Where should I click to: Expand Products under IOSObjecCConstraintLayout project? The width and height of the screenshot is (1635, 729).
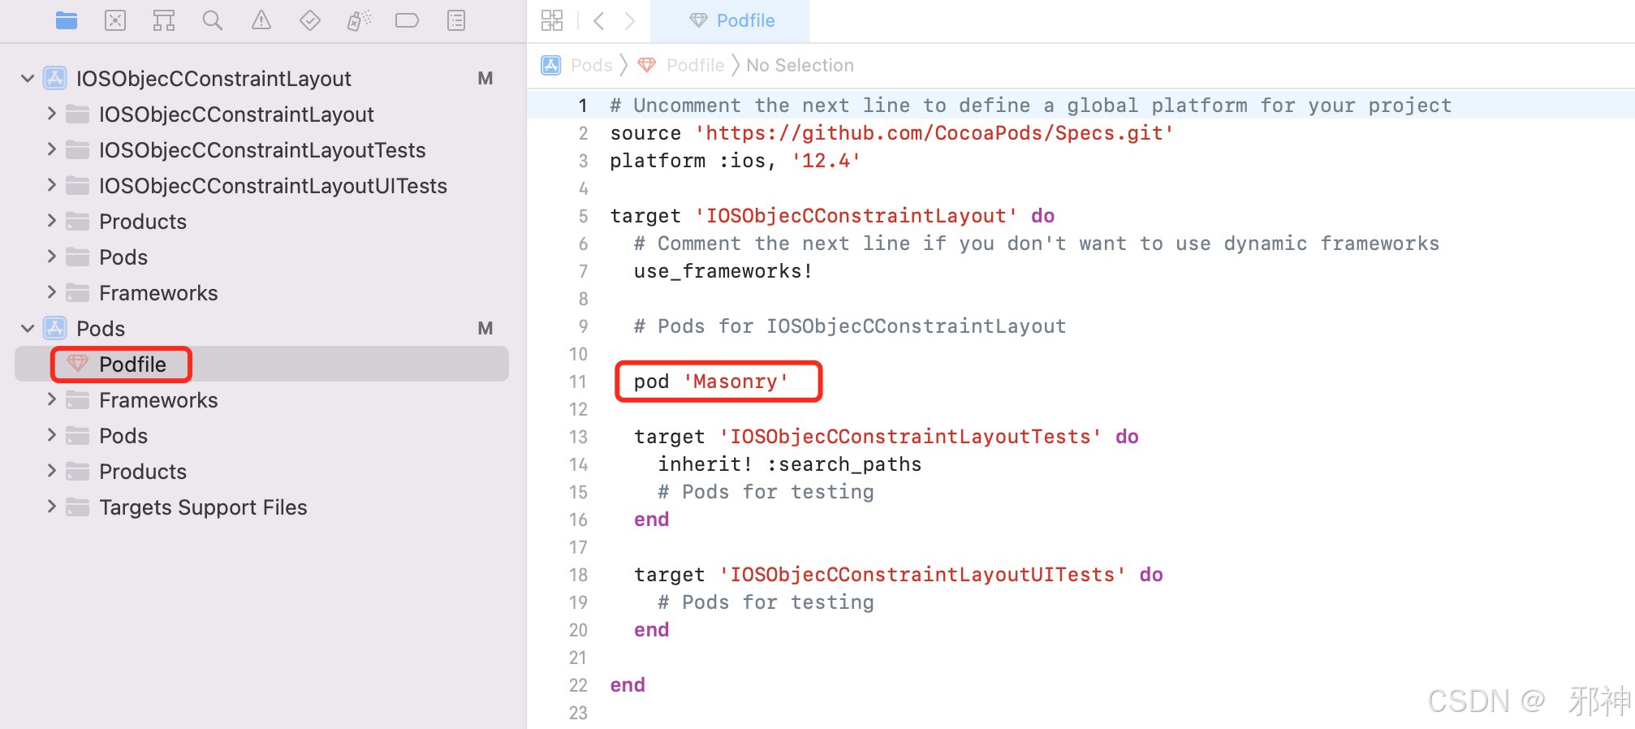[x=51, y=221]
